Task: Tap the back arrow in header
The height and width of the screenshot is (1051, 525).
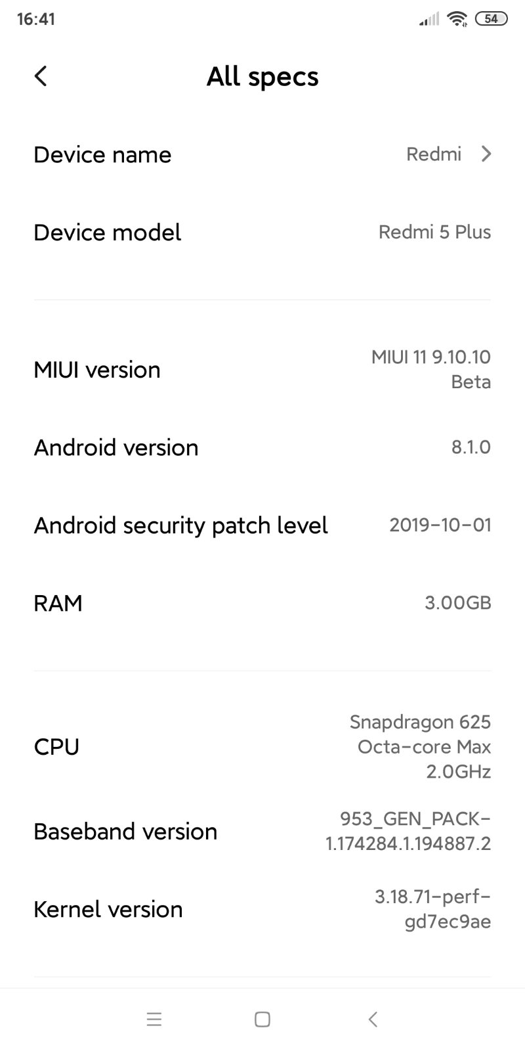Action: tap(41, 76)
